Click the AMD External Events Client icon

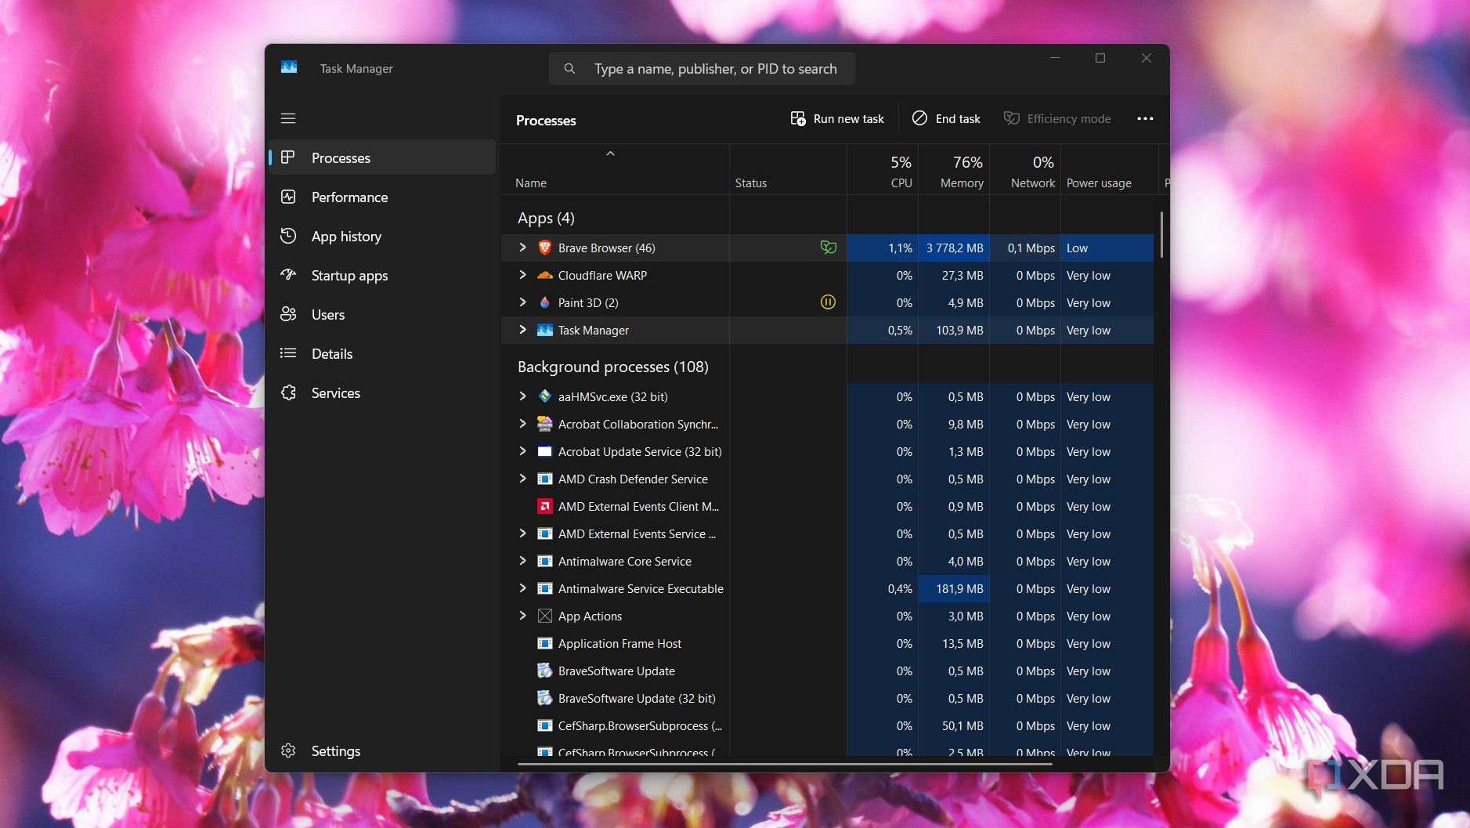pos(545,506)
